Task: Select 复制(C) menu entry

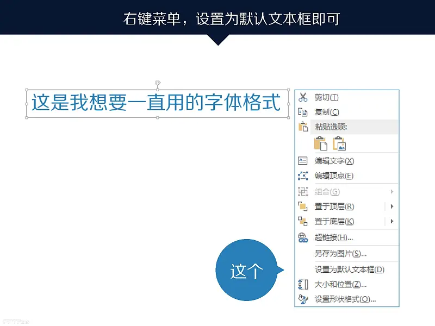Action: pos(347,112)
